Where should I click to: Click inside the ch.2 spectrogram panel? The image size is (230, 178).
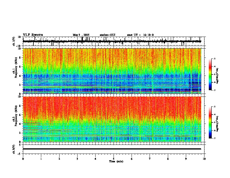pyautogui.click(x=112, y=119)
